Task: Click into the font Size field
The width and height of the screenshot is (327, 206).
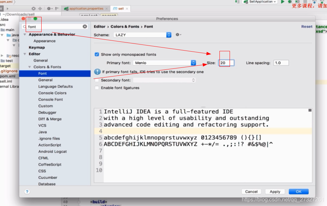Action: point(226,63)
